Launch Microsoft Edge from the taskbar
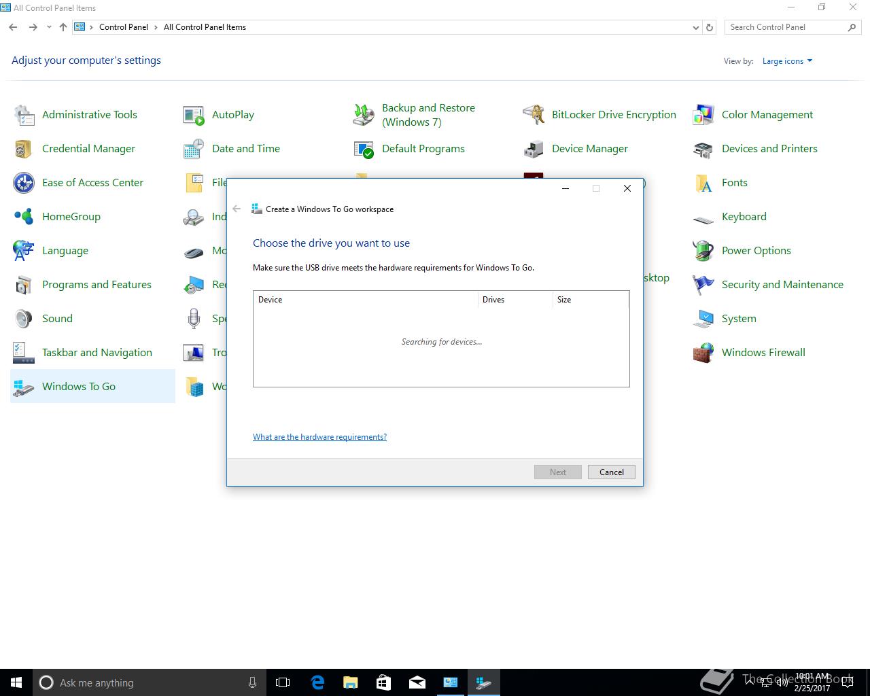The height and width of the screenshot is (696, 870). click(317, 682)
